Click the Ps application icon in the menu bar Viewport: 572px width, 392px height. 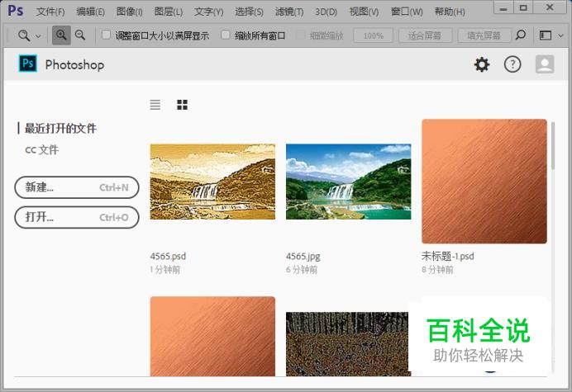pyautogui.click(x=16, y=10)
